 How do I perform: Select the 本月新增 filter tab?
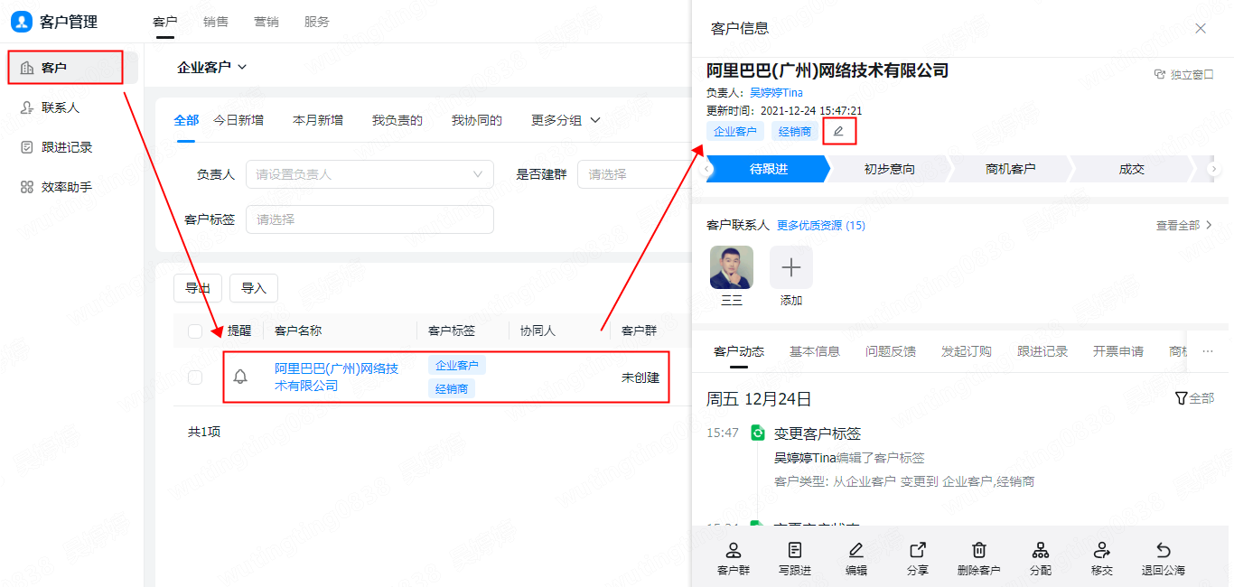318,120
